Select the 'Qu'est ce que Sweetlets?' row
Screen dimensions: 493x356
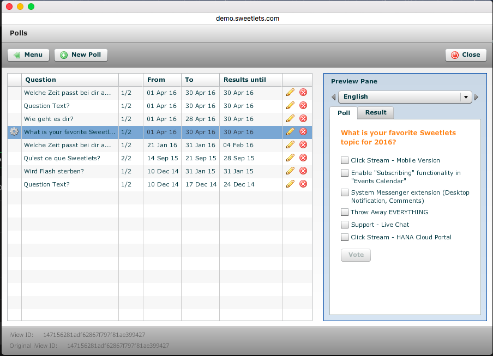[160, 158]
